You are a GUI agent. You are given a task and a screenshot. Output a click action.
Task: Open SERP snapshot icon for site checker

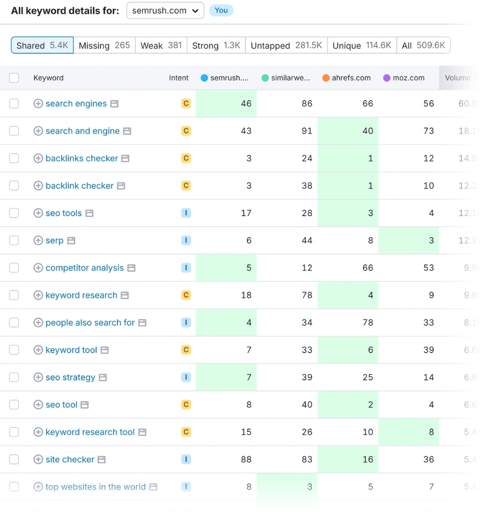coord(101,460)
